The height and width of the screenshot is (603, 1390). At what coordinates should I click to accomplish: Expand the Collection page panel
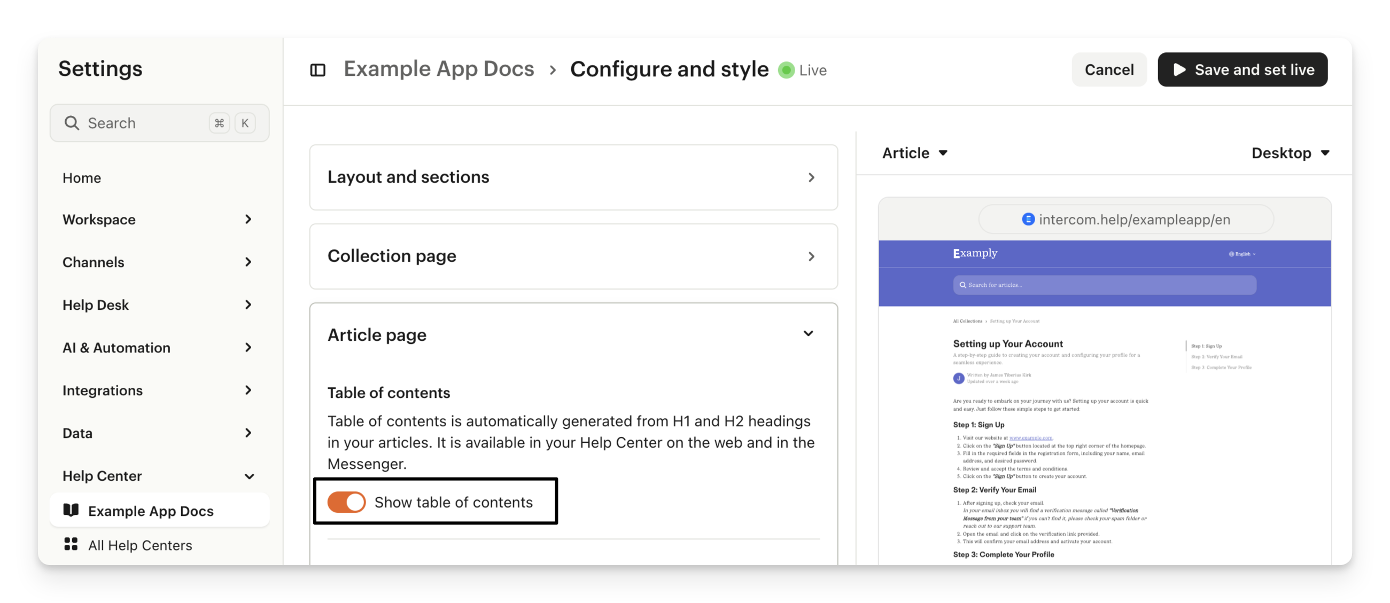[573, 256]
